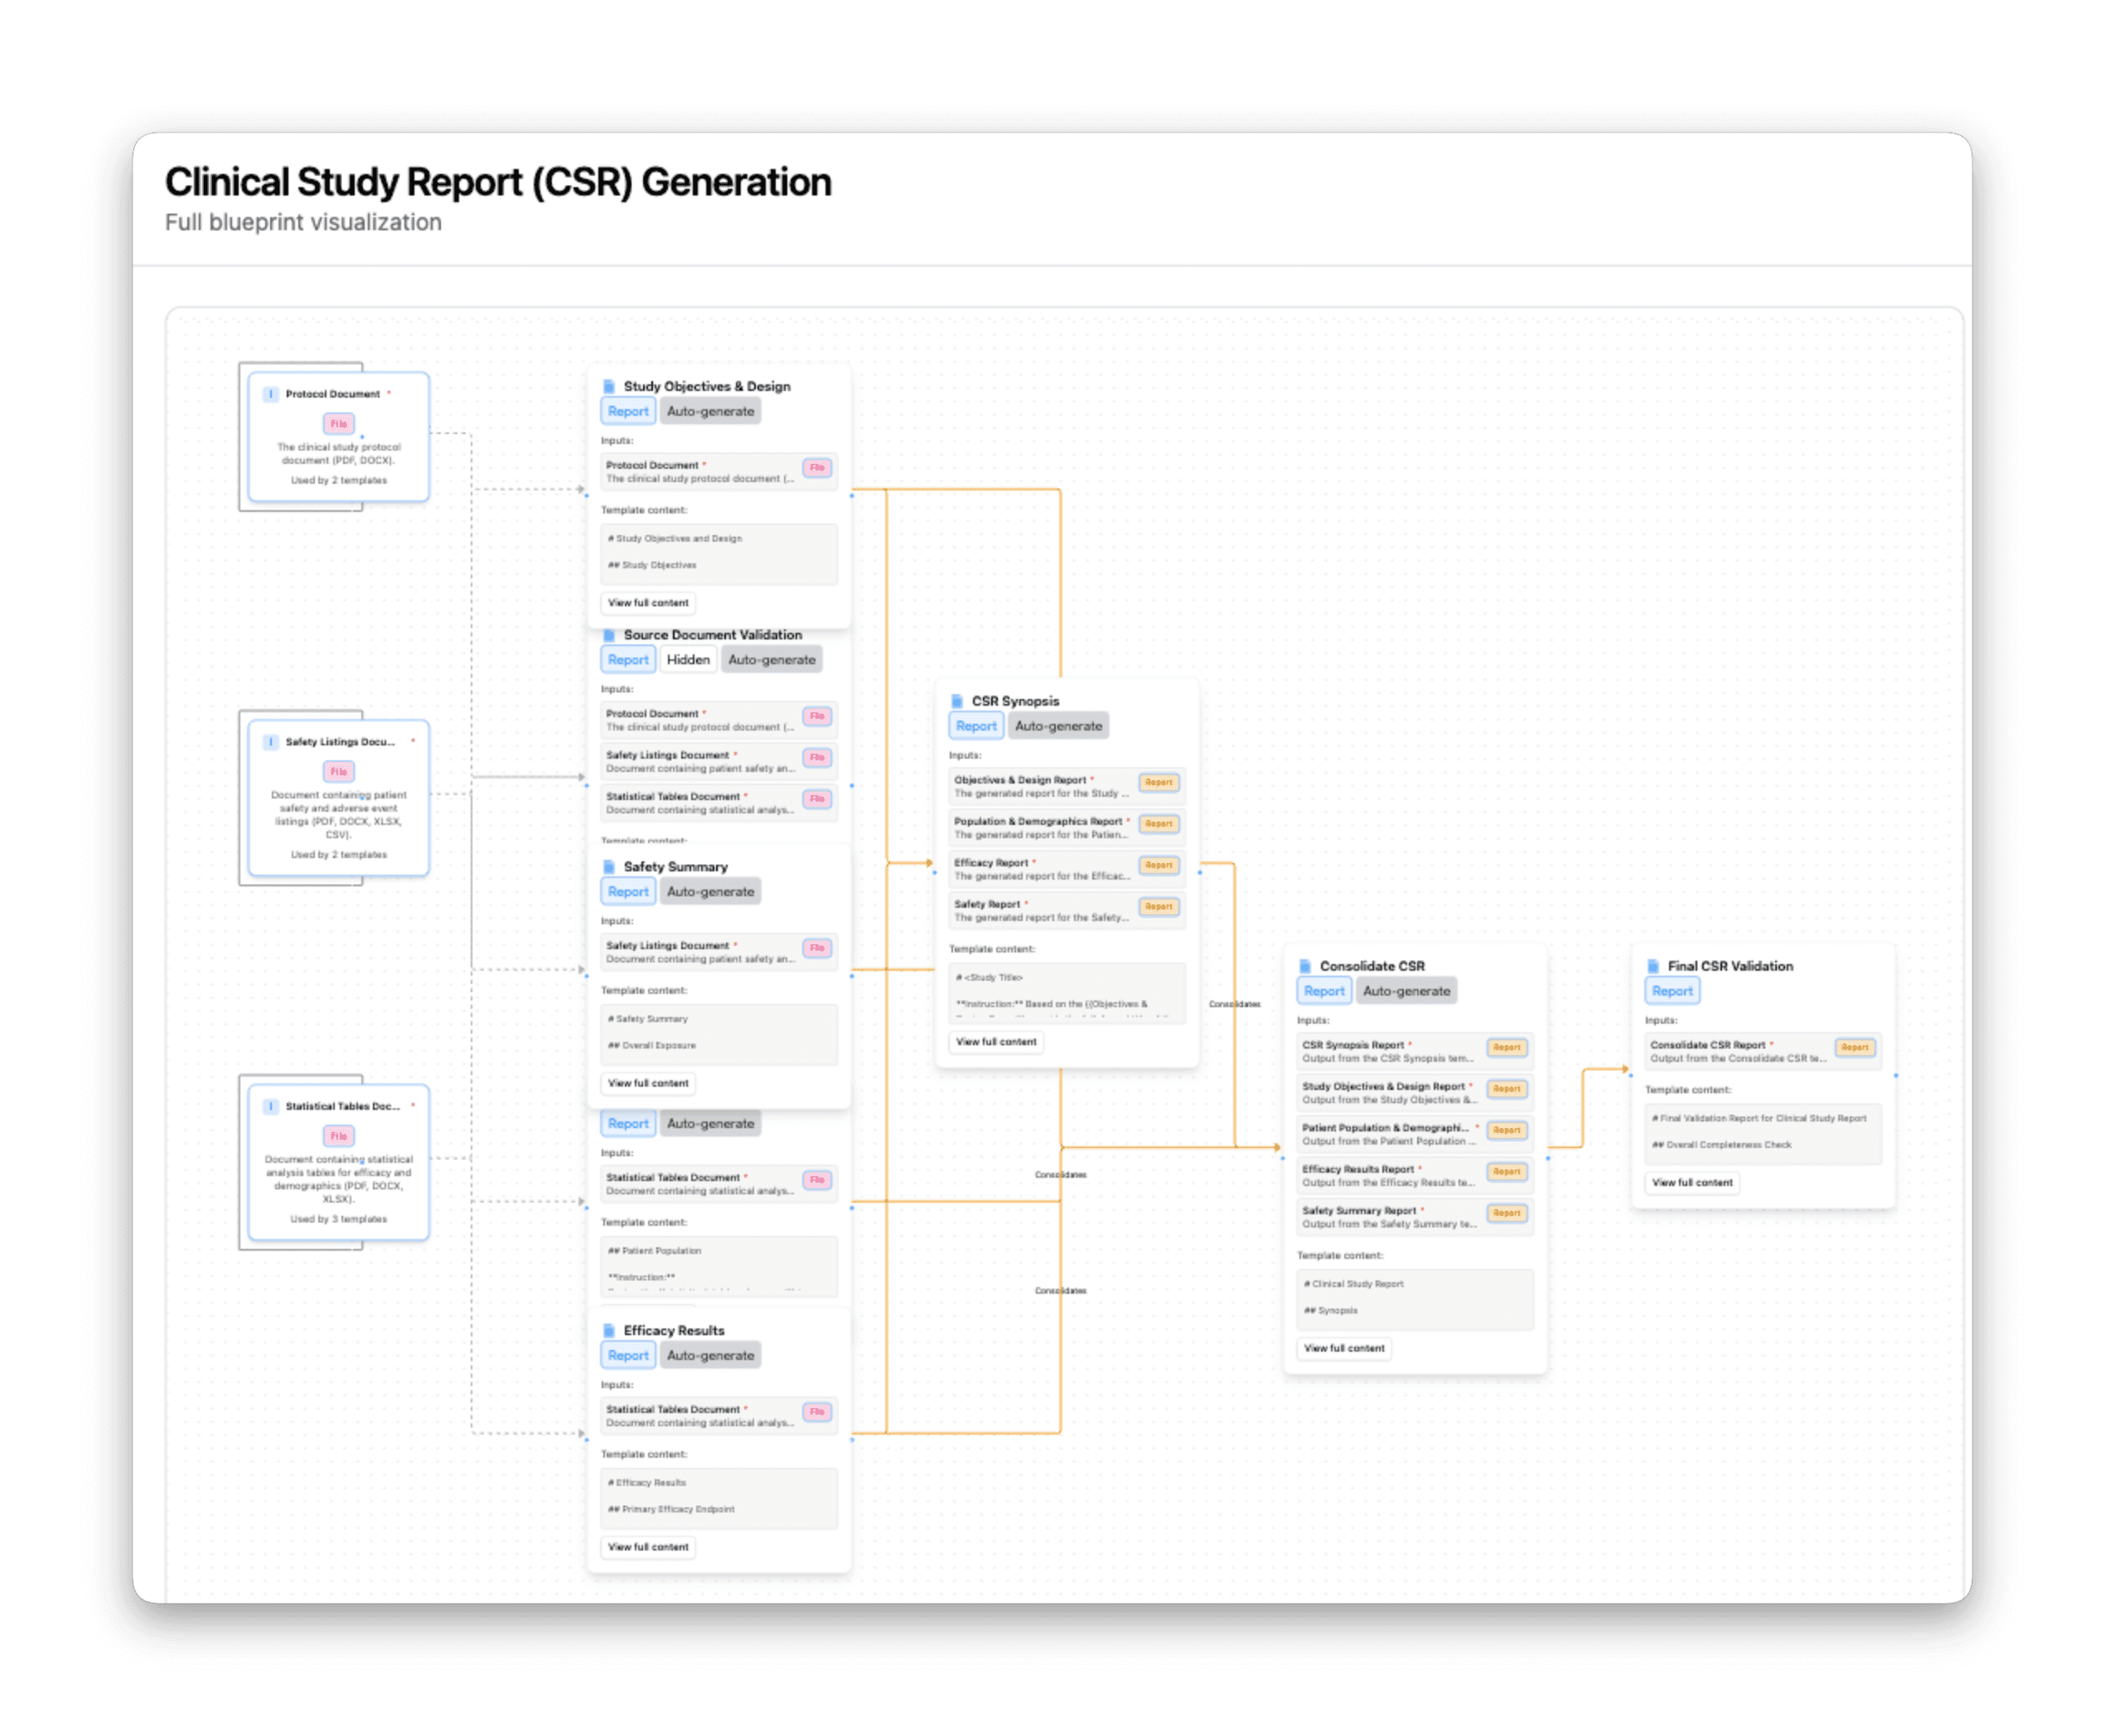This screenshot has height=1736, width=2105.
Task: Click the Study Objectives & Design document icon
Action: point(608,386)
